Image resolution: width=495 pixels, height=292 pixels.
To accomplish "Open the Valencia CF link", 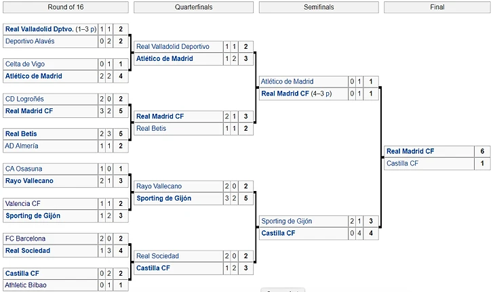I will tap(23, 203).
